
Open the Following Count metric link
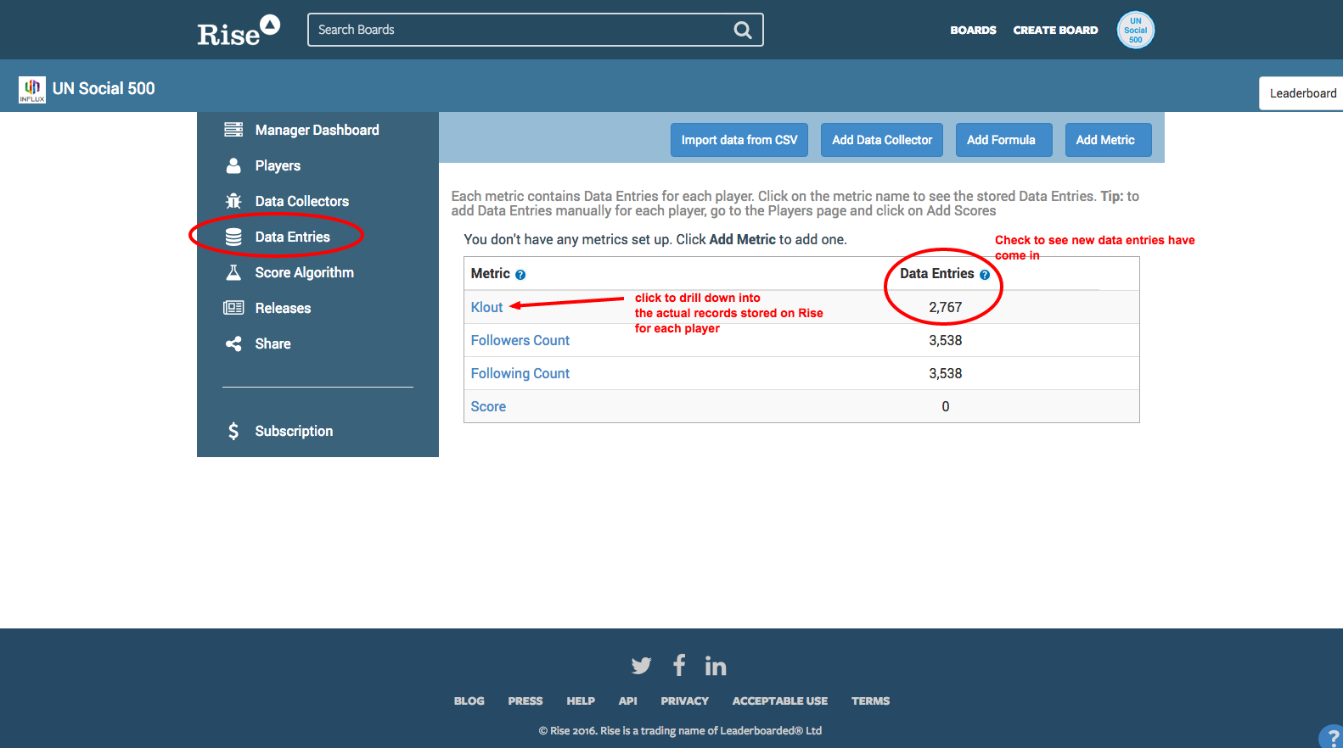520,373
